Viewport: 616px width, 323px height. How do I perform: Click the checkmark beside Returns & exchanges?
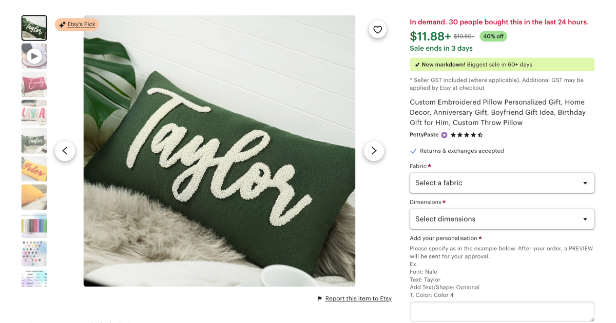pyautogui.click(x=413, y=151)
